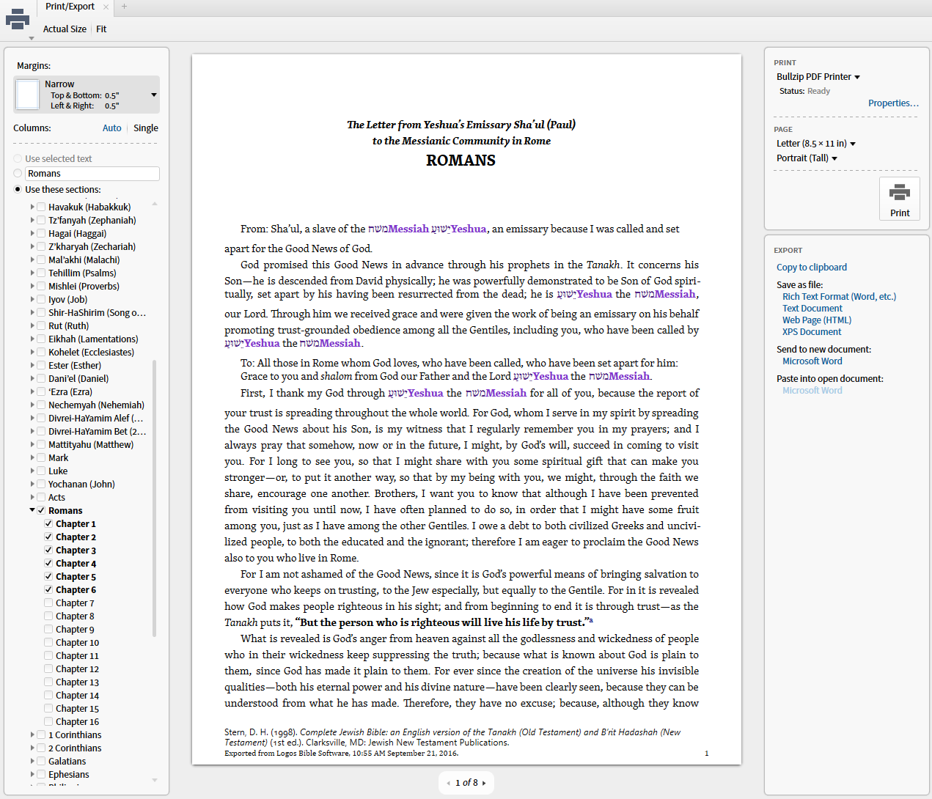
Task: Save as XPS Document
Action: click(x=812, y=332)
